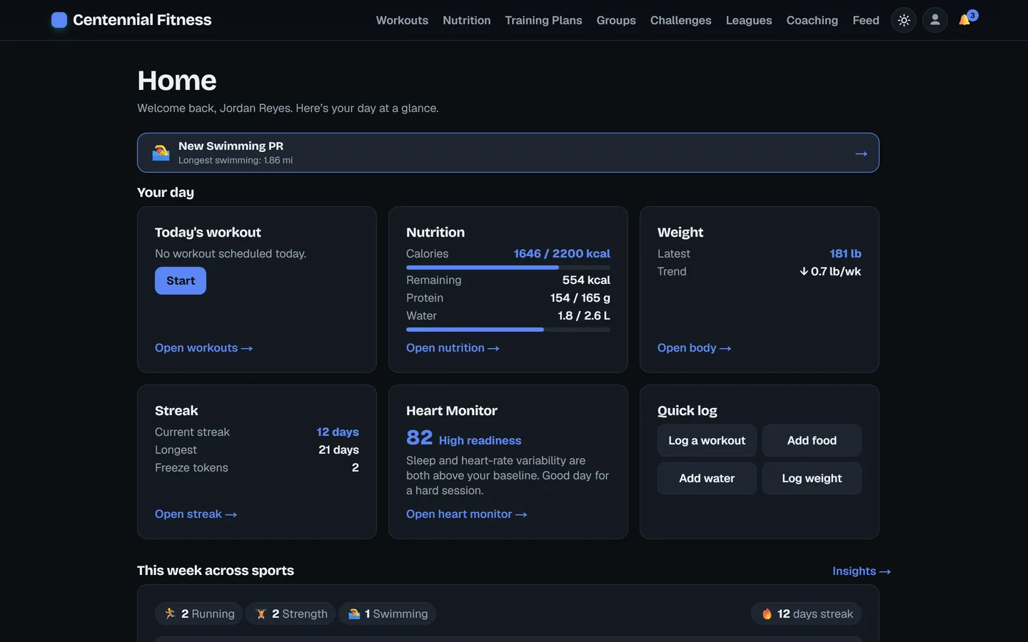Click the 554 kcal remaining value

tap(586, 280)
